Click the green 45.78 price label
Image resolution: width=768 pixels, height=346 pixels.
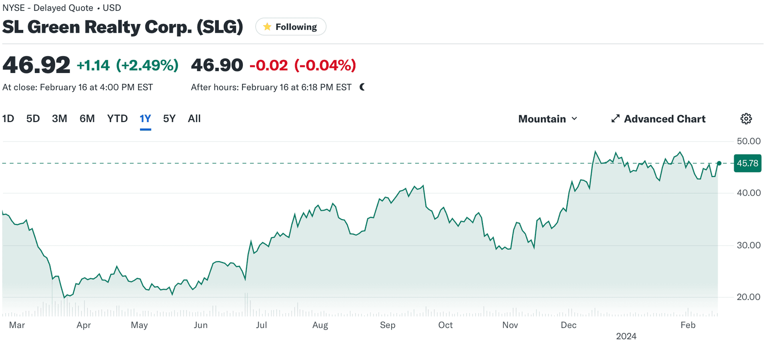[x=747, y=163]
